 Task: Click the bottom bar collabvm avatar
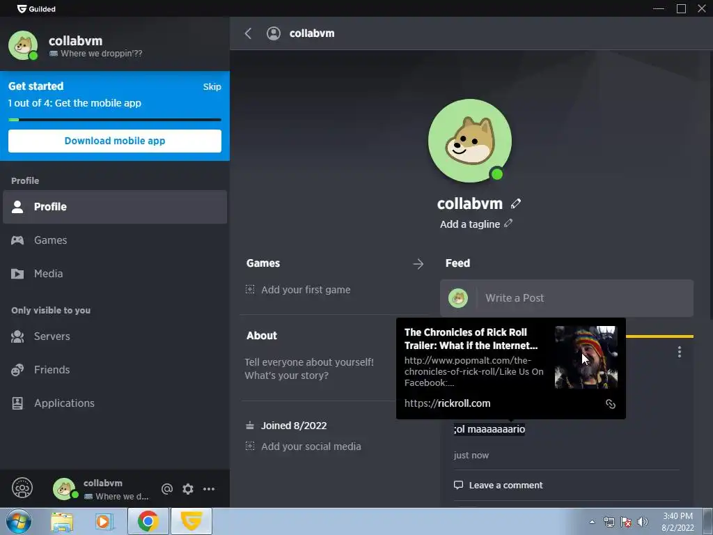pos(64,488)
